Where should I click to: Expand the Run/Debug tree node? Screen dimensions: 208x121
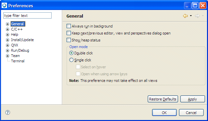7,50
